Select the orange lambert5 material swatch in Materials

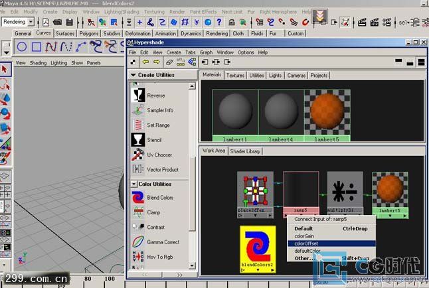click(x=327, y=115)
